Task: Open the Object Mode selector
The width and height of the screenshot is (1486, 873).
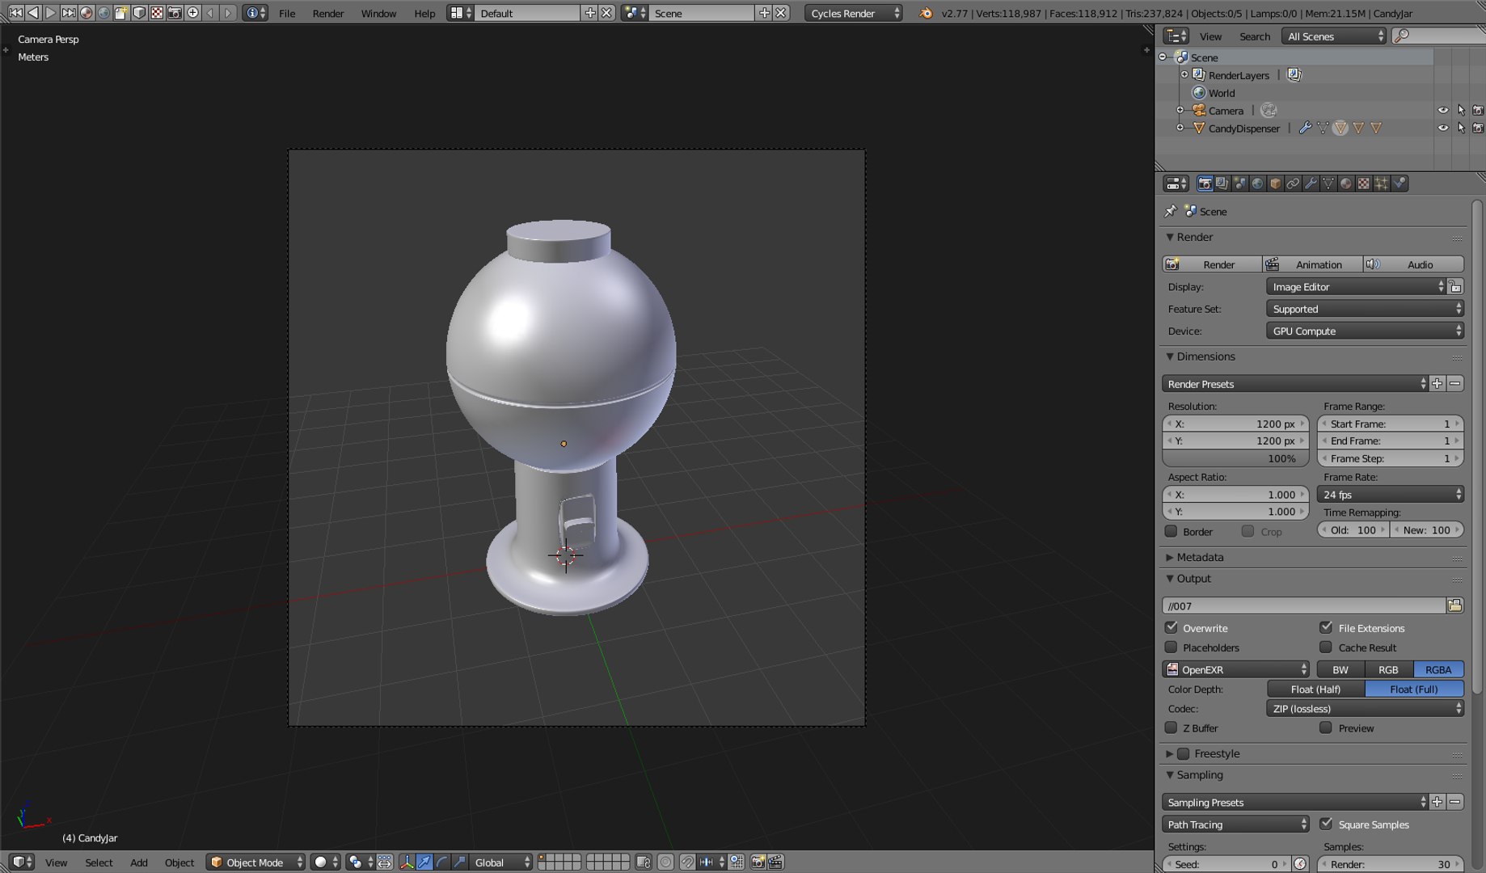Action: (x=255, y=862)
